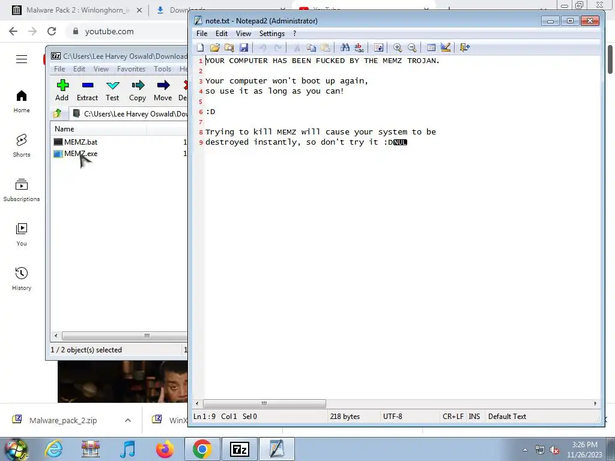Zoom out using the magnifier minus icon

click(x=412, y=48)
